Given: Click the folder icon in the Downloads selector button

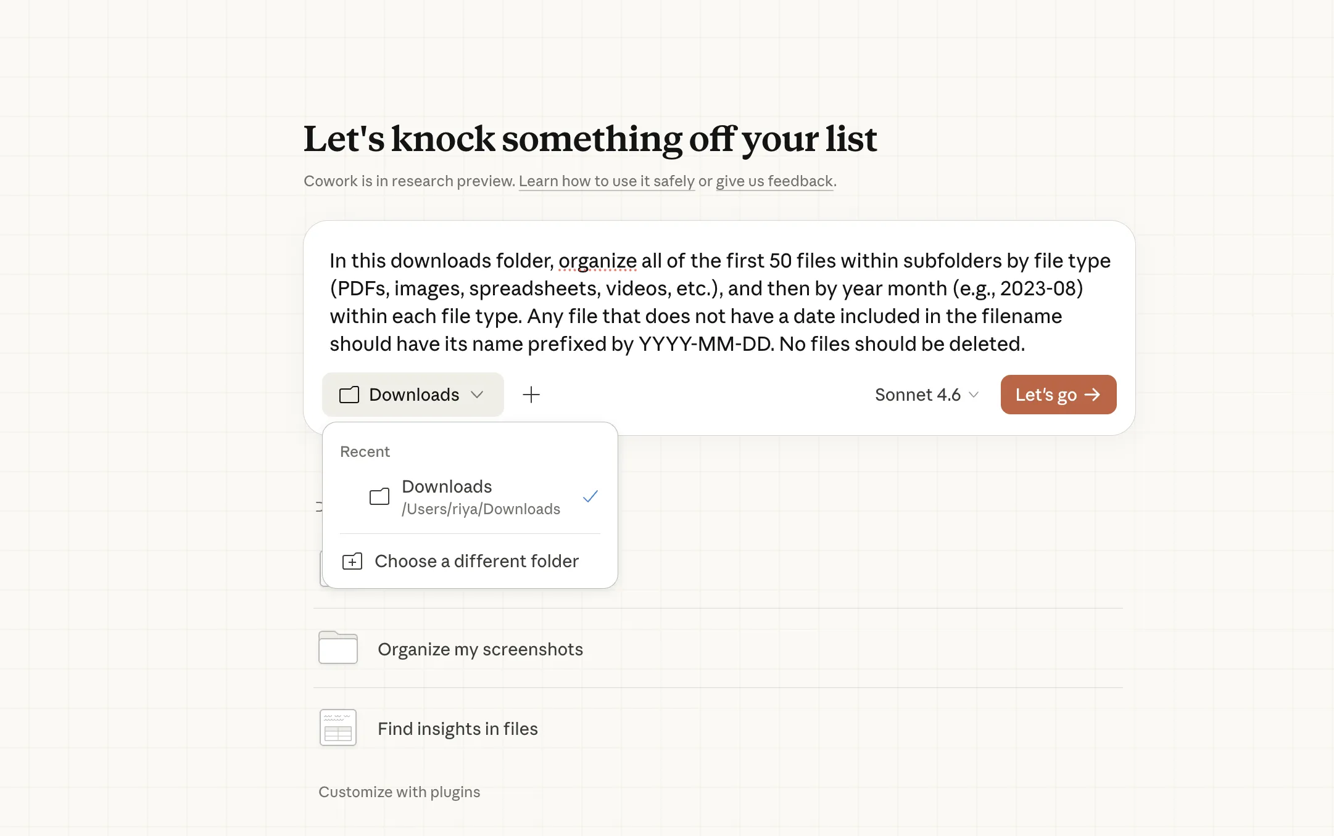Looking at the screenshot, I should [x=349, y=395].
